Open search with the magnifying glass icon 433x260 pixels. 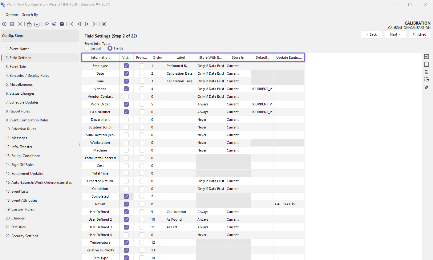[47, 24]
